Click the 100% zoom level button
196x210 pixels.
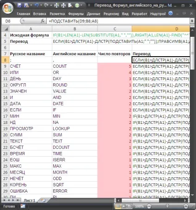(139, 206)
